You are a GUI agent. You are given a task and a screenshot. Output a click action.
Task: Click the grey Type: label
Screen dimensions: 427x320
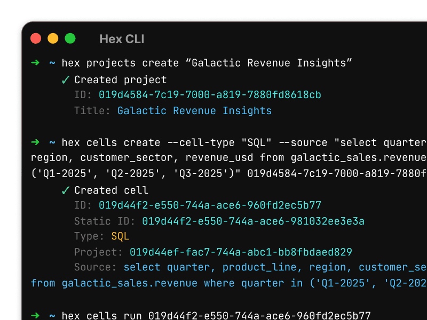pos(89,236)
